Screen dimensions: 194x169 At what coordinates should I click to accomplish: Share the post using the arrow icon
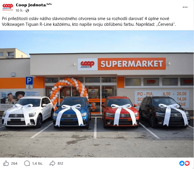53,163
